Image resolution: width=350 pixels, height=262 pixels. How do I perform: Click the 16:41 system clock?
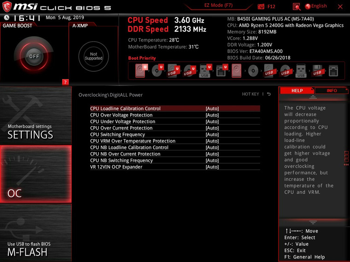click(x=27, y=17)
